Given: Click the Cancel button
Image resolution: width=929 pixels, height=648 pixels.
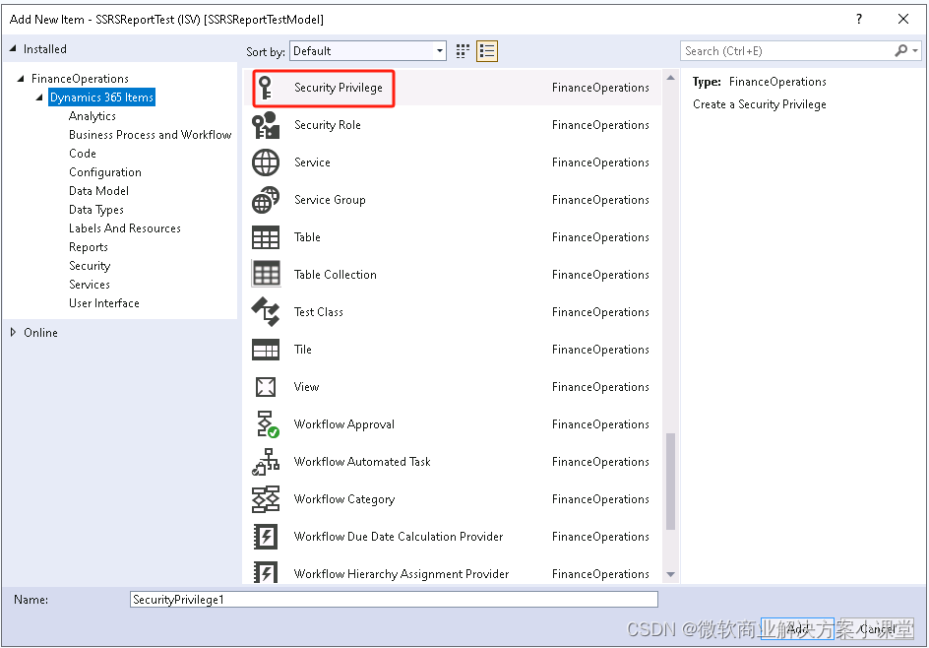Looking at the screenshot, I should (x=877, y=628).
